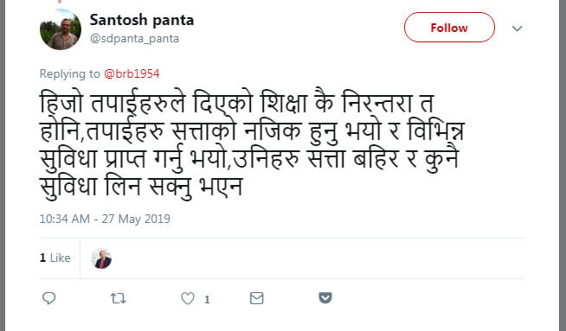Follow Santosh panta
This screenshot has width=566, height=331.
449,28
